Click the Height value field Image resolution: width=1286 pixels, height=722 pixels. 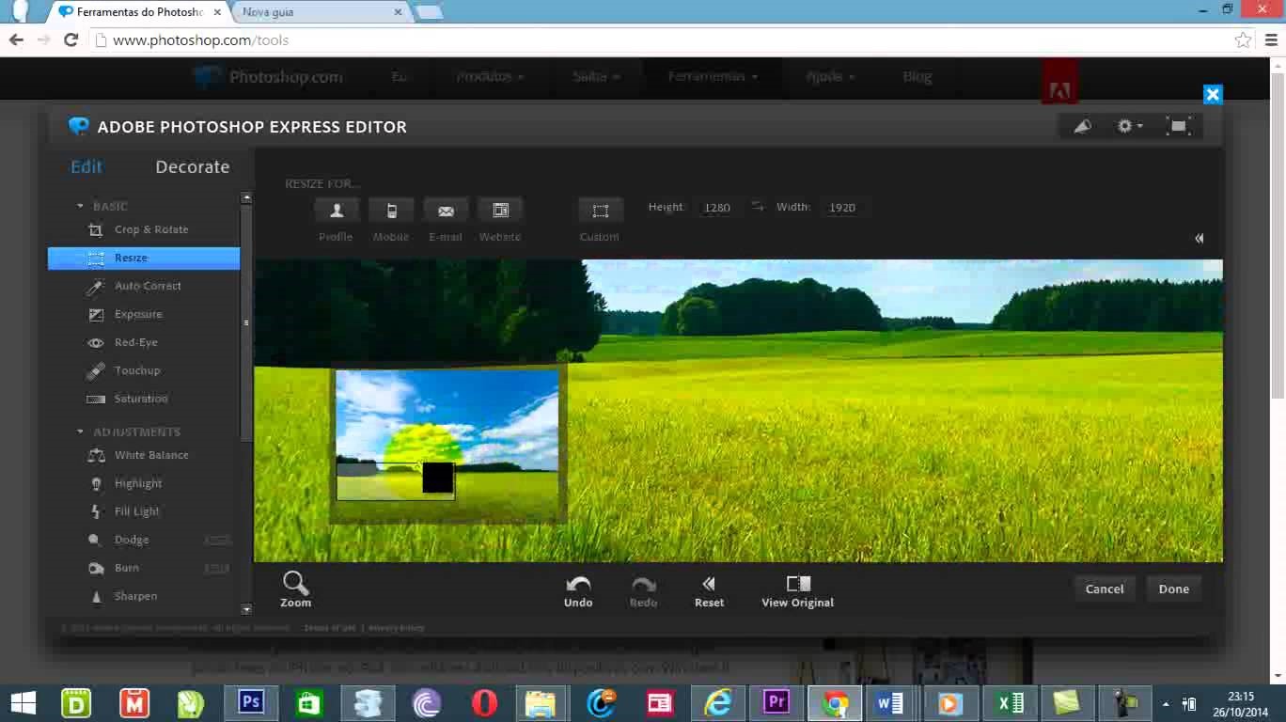717,207
